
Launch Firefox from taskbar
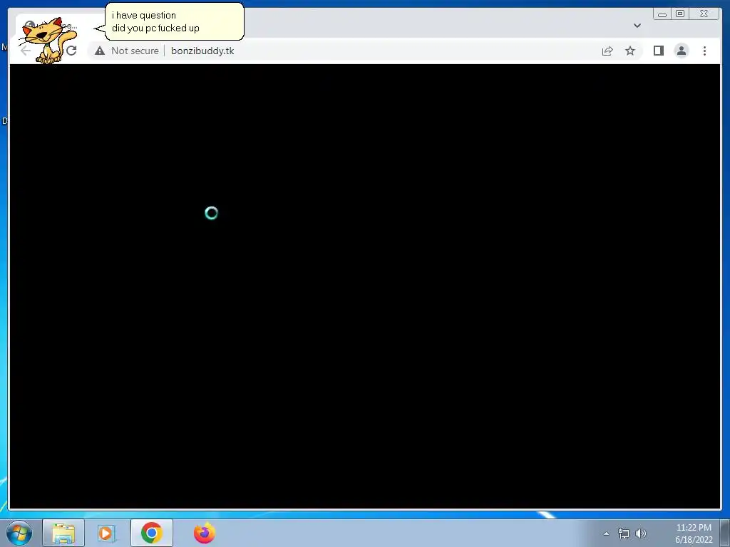click(205, 533)
